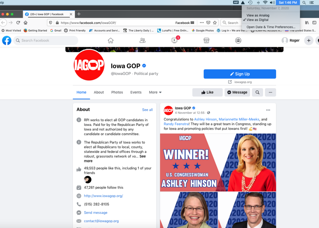The image size is (319, 228).
Task: Select View as Analog clock option
Action: pos(258,15)
